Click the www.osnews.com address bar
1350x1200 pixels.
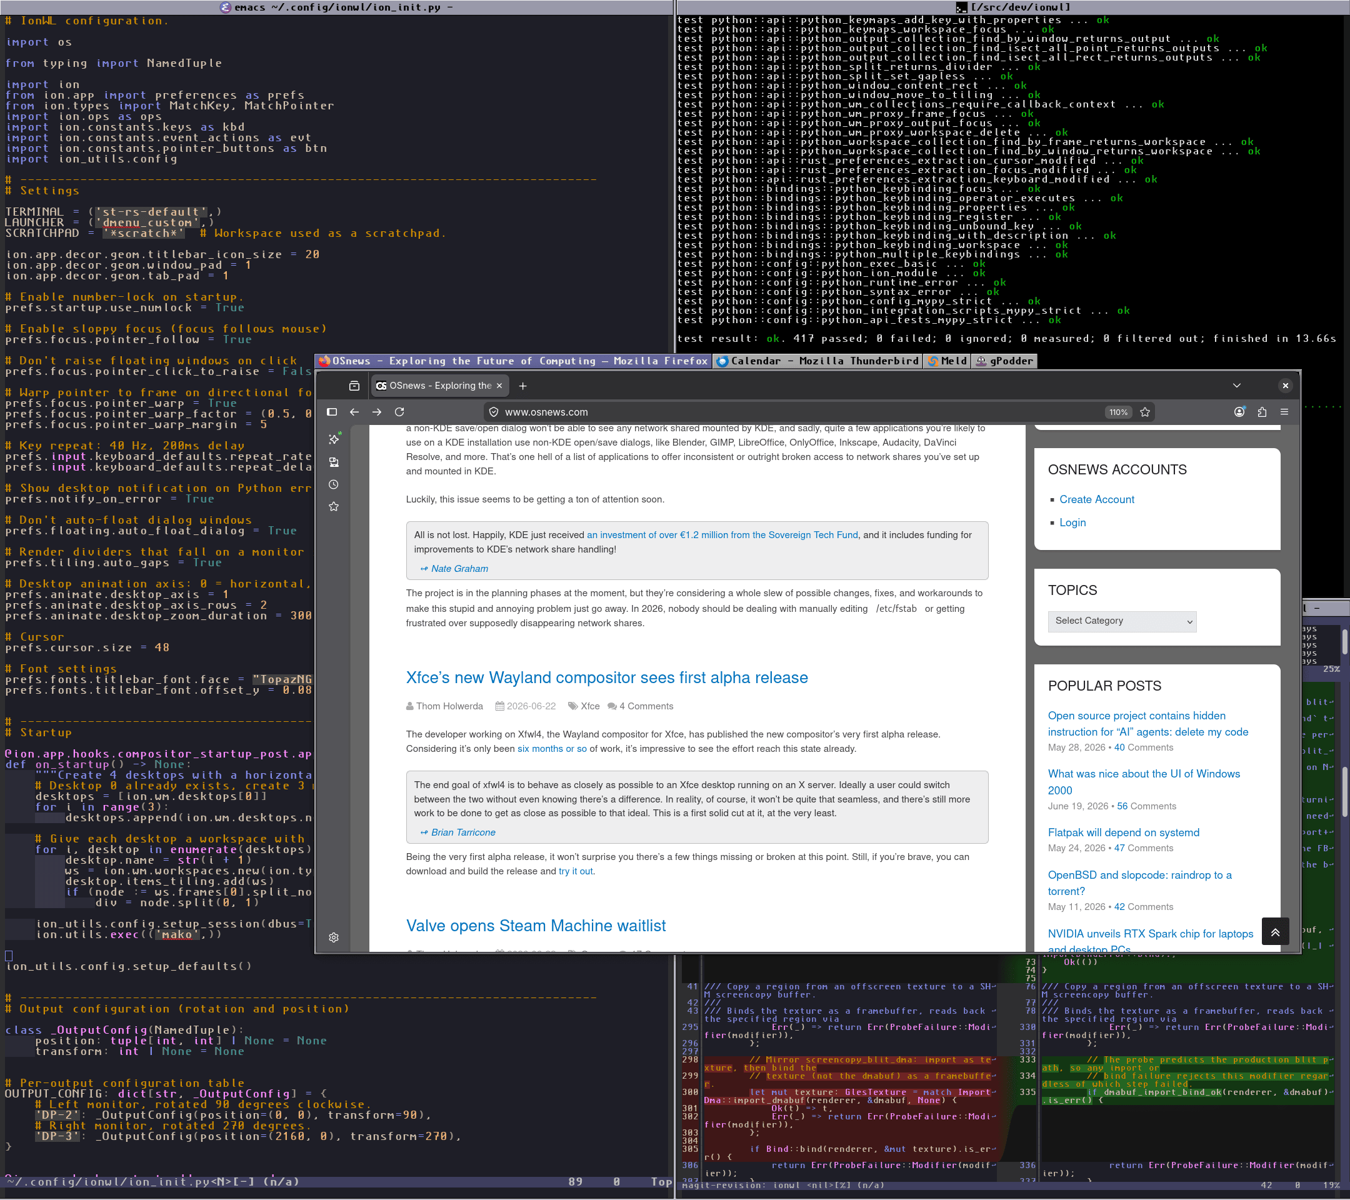[x=792, y=412]
